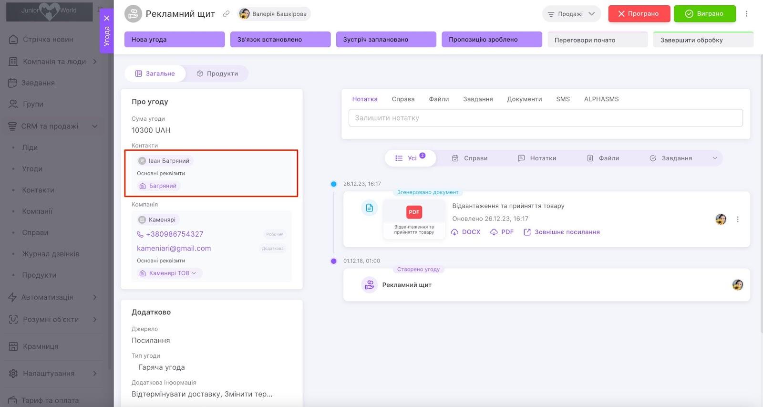Click user avatar in the generated document entry
Image resolution: width=763 pixels, height=407 pixels.
tap(721, 219)
